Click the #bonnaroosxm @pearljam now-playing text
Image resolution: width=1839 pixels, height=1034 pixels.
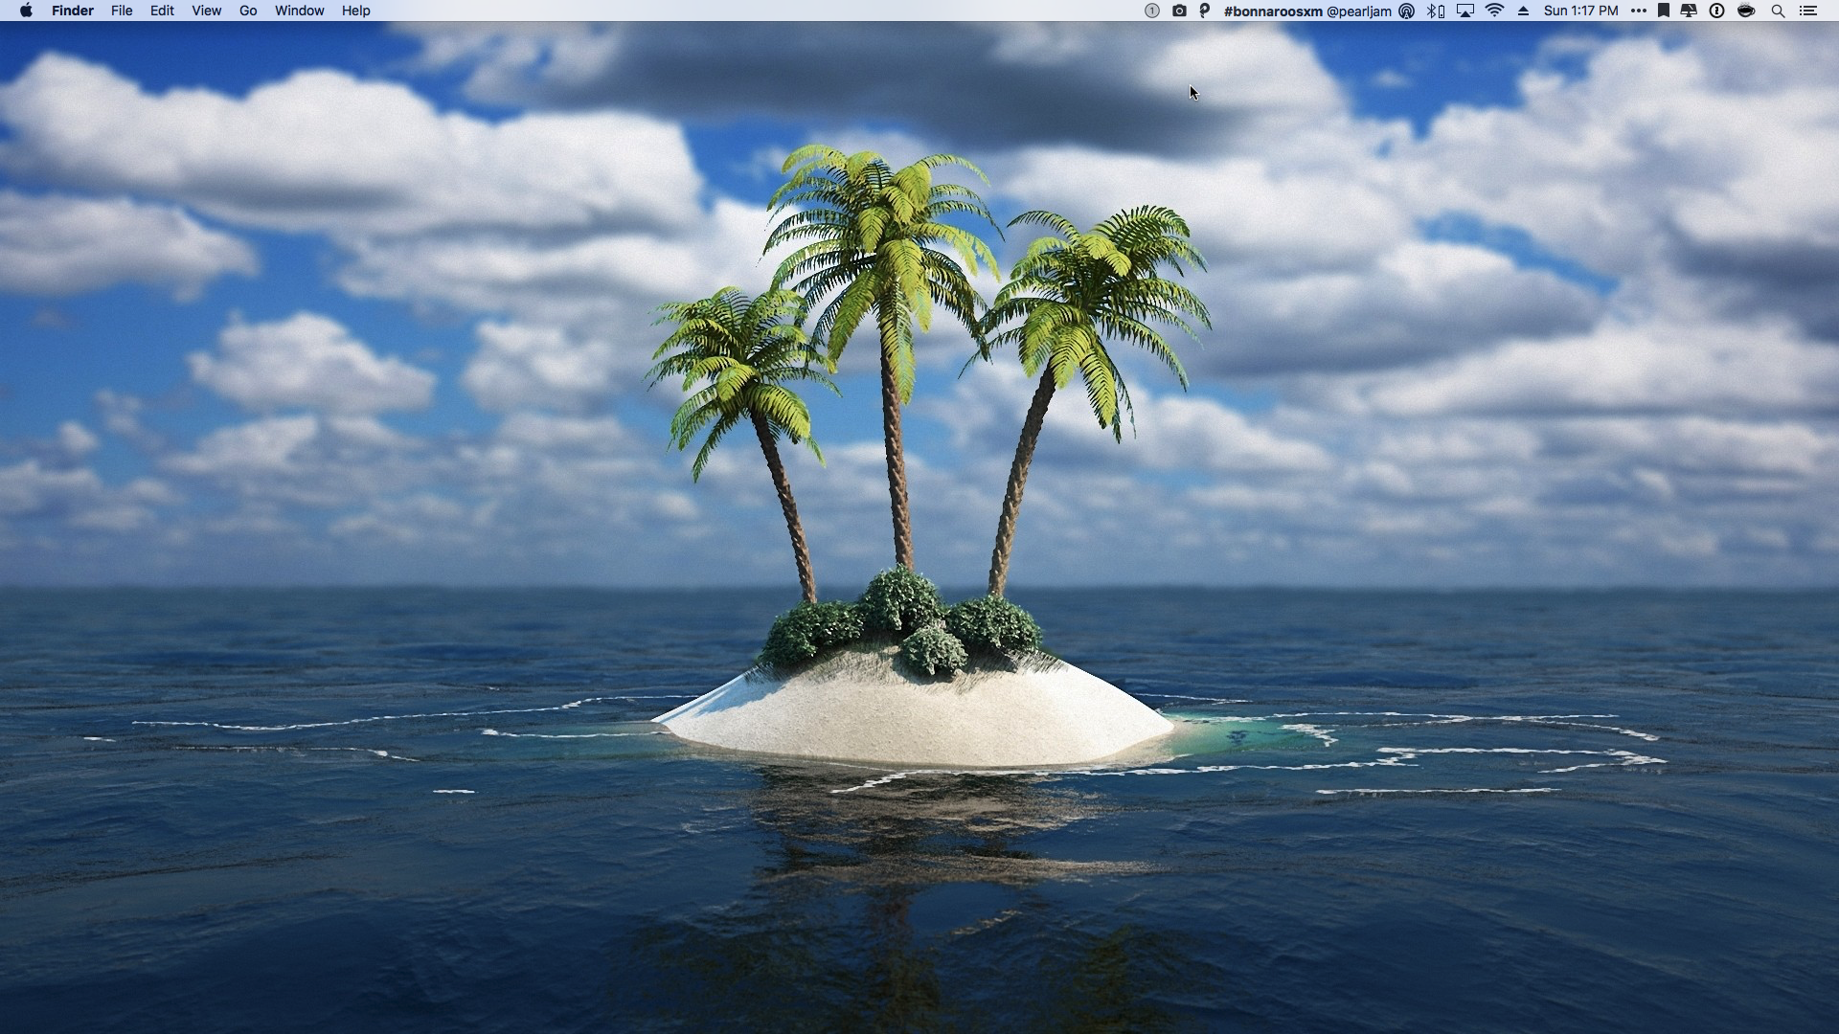1307,11
